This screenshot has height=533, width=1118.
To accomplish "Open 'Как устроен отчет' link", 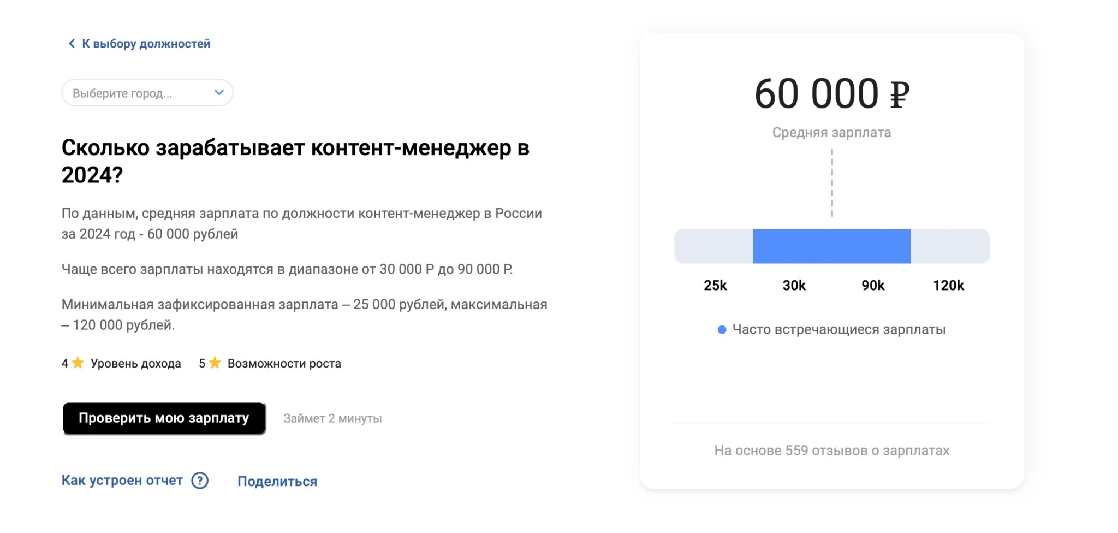I will click(122, 481).
